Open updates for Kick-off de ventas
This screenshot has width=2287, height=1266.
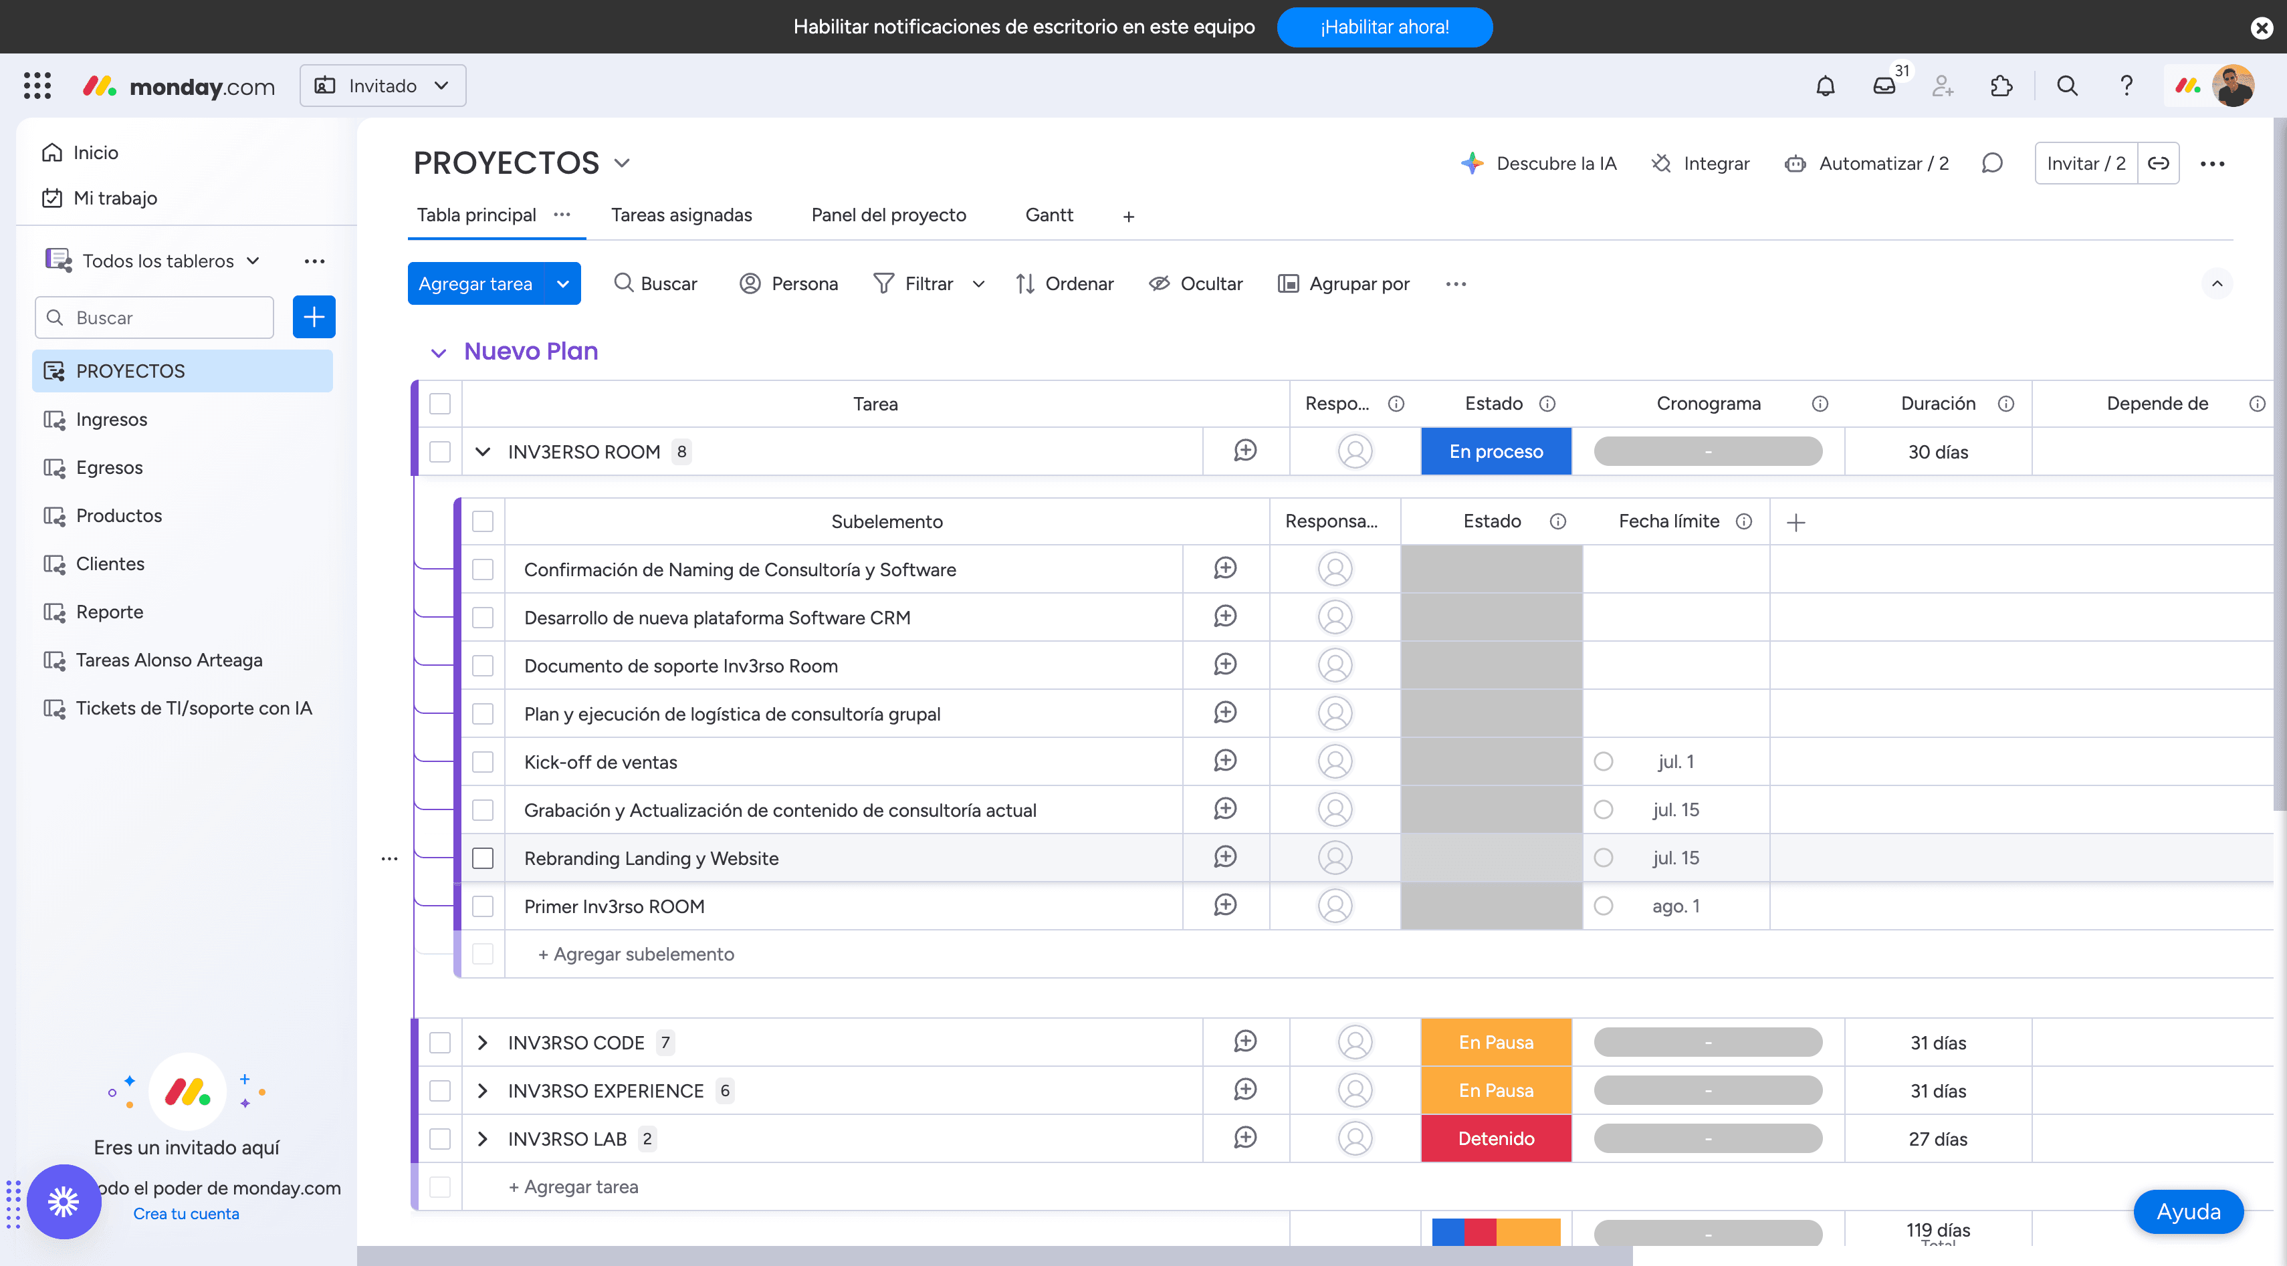point(1225,761)
